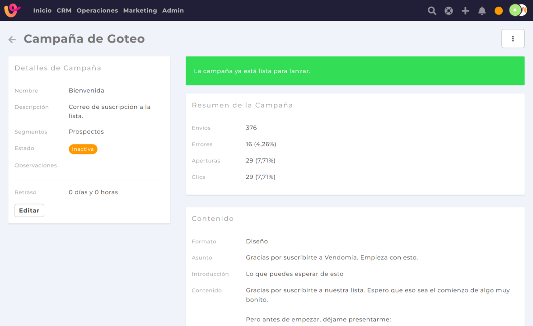Click the email subject line text
Image resolution: width=533 pixels, height=326 pixels.
tap(332, 258)
